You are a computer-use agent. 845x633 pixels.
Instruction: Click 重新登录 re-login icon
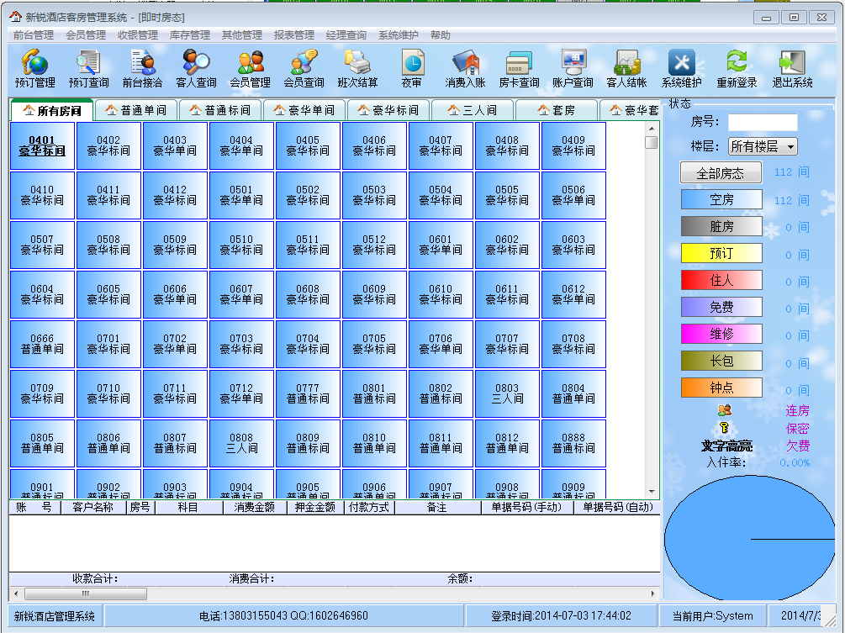[x=737, y=68]
